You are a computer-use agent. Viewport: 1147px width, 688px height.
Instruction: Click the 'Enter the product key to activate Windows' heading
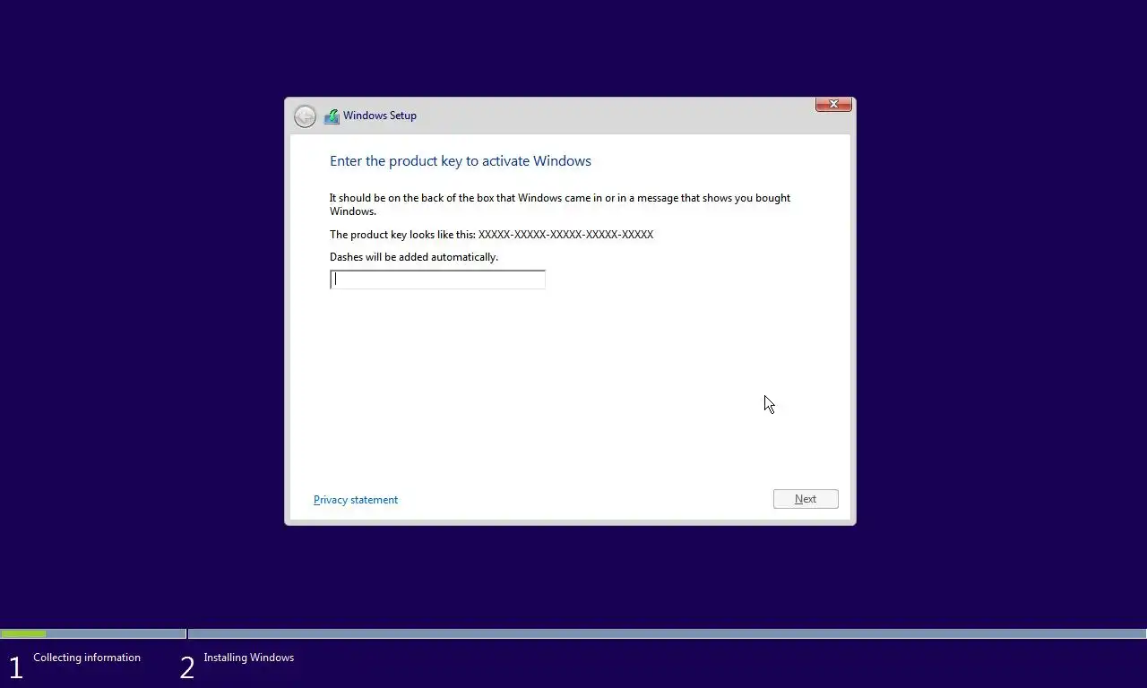click(461, 161)
